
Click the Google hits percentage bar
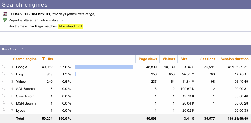(104, 67)
